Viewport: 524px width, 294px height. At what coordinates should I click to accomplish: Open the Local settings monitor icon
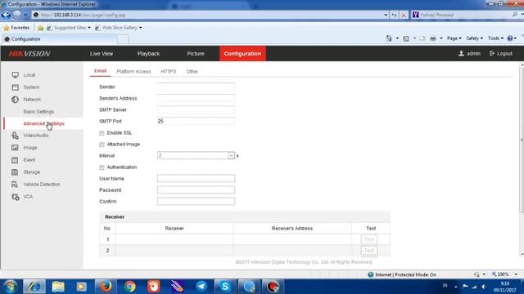[15, 75]
